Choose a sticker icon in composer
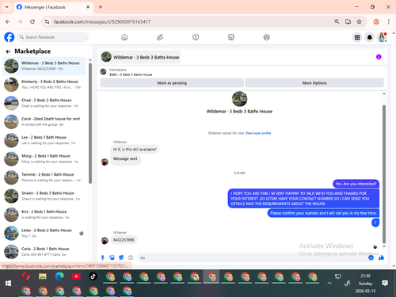The image size is (396, 297). (x=121, y=257)
